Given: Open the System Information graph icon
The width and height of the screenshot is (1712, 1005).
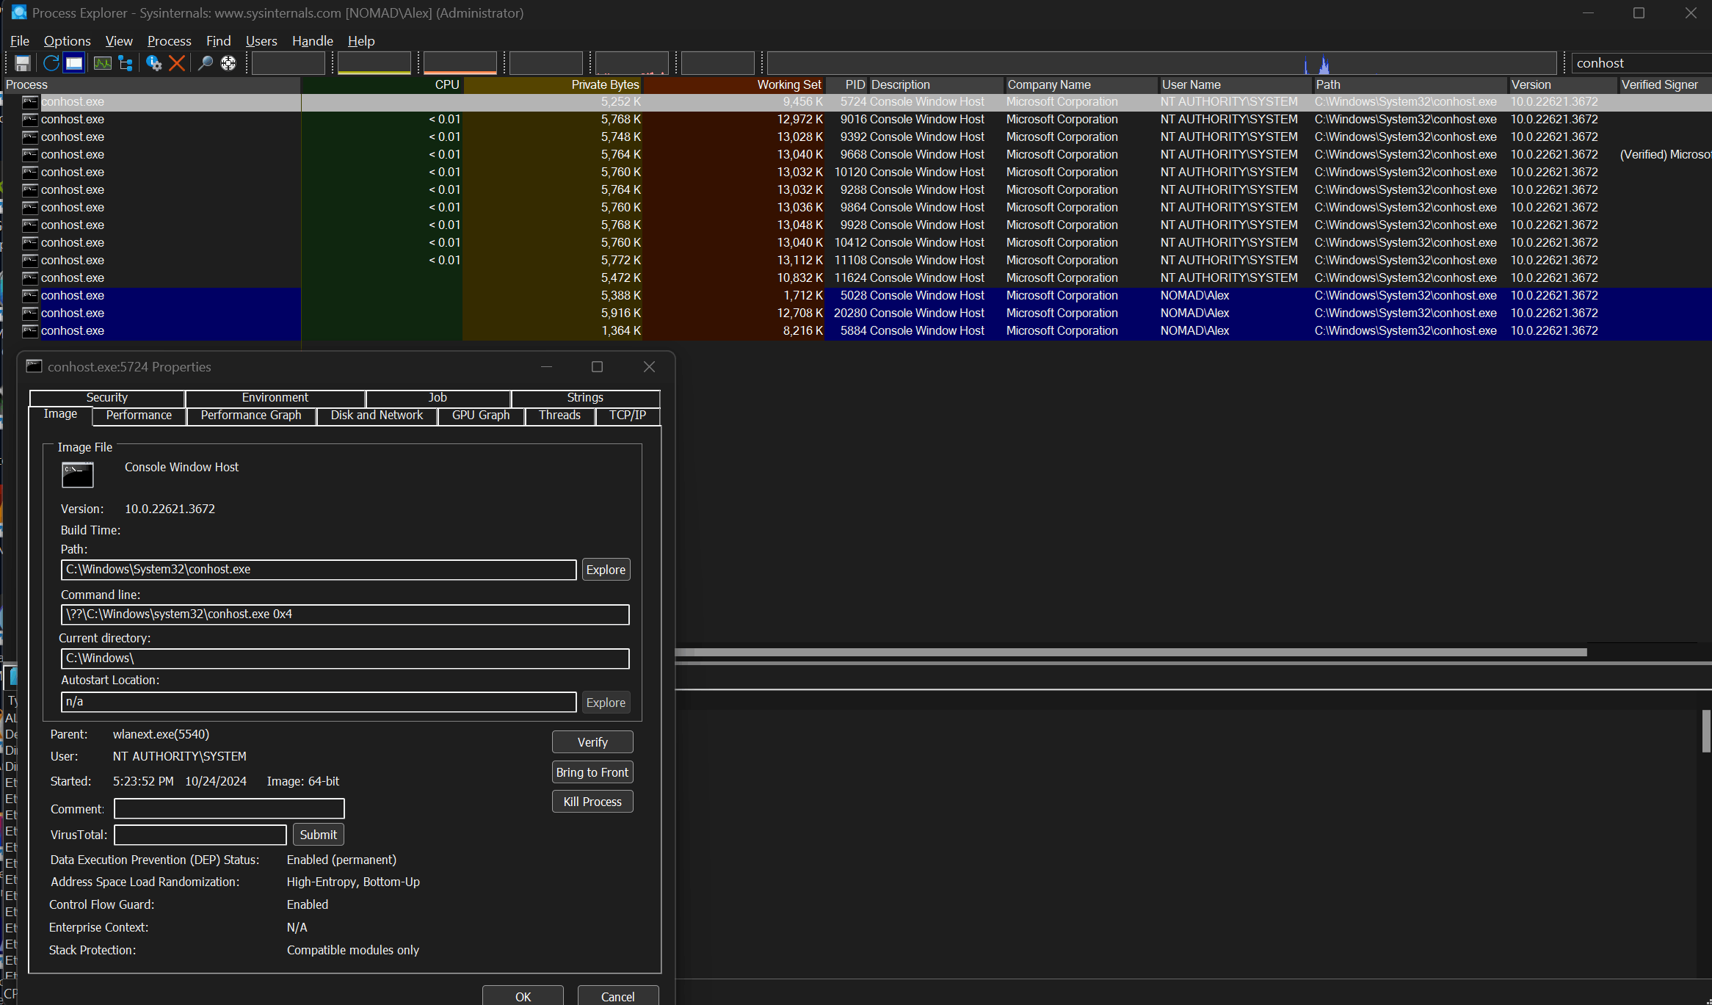Looking at the screenshot, I should [102, 63].
